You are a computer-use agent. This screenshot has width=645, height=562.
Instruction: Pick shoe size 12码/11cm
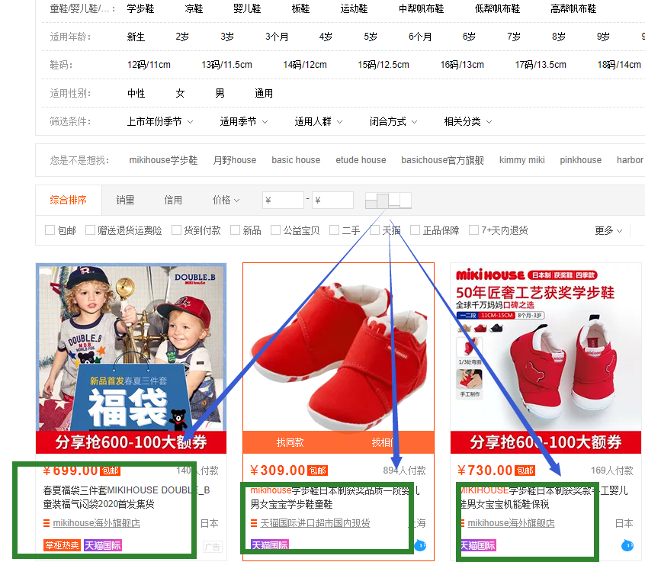(149, 65)
